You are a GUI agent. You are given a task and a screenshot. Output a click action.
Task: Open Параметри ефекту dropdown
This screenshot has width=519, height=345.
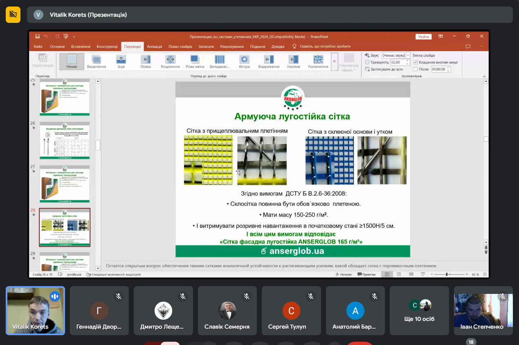pyautogui.click(x=349, y=63)
